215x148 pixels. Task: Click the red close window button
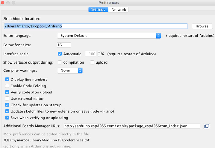coord(2,2)
